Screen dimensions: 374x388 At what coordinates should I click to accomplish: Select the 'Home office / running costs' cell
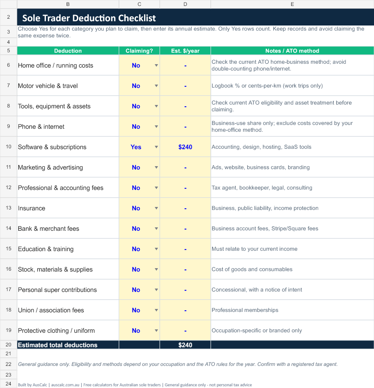tap(68, 65)
